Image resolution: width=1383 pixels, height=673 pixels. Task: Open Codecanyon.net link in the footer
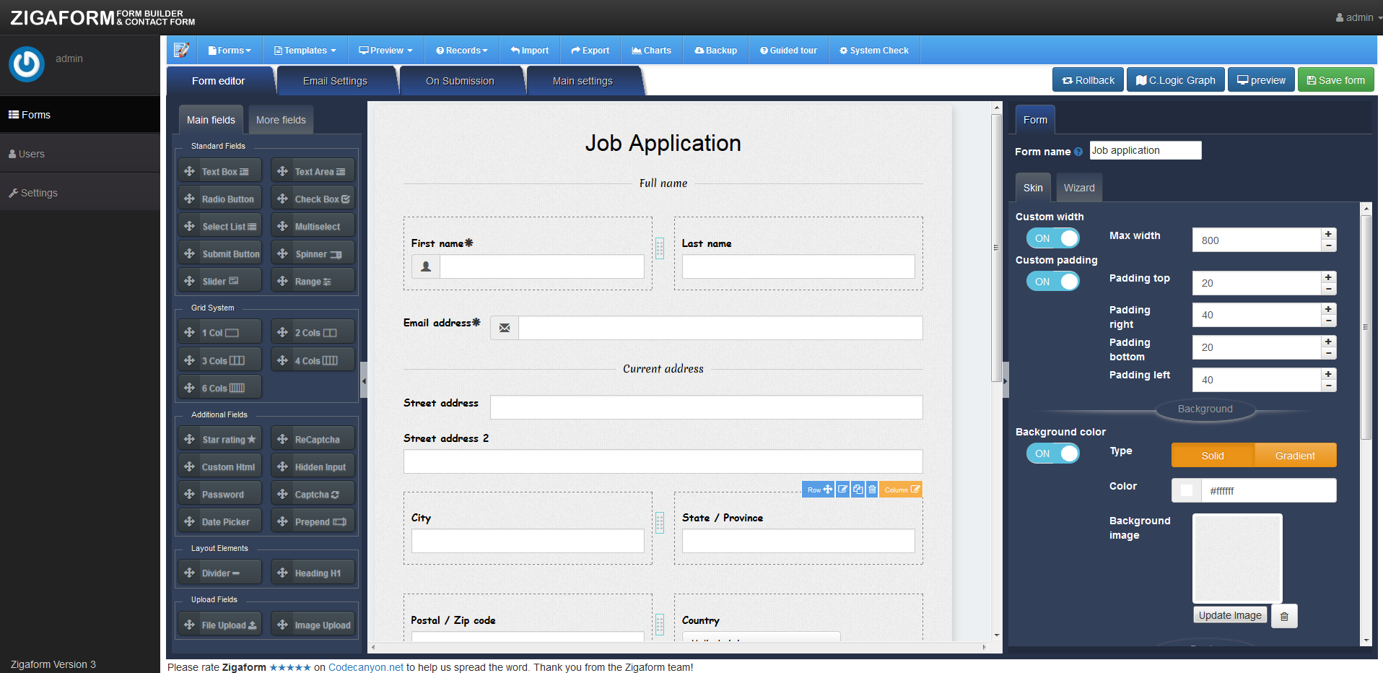tap(365, 667)
